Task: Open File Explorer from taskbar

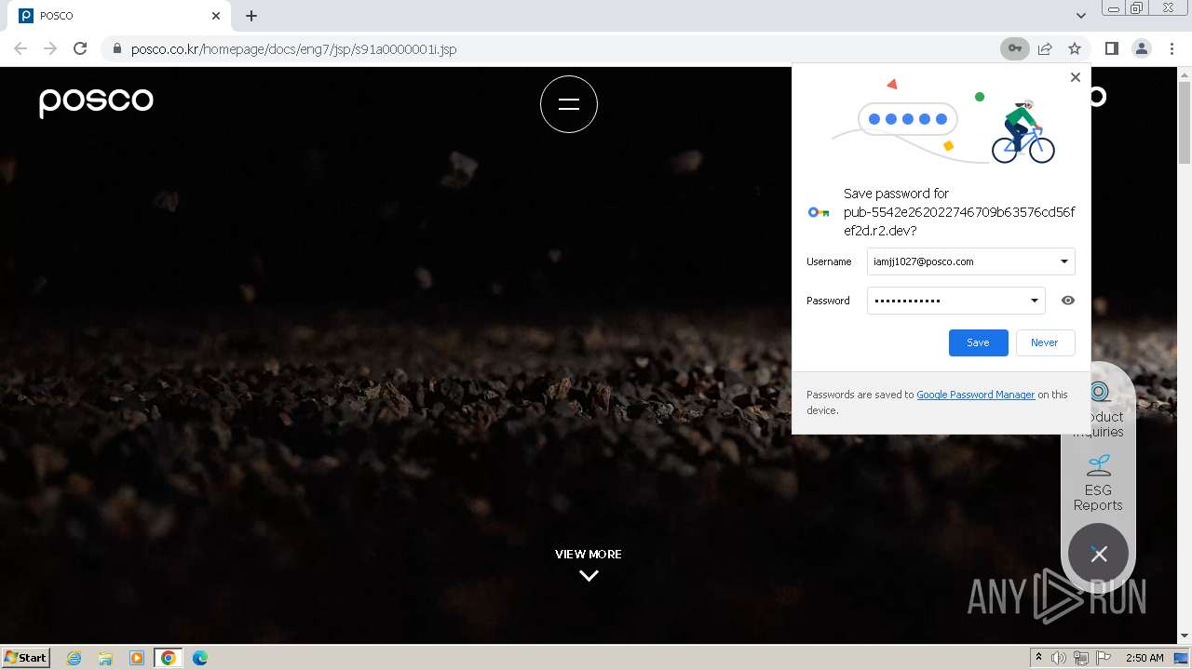Action: coord(105,658)
